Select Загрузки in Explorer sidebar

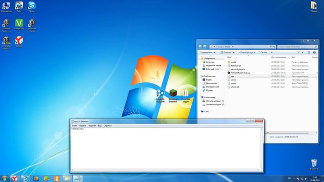coord(208,62)
